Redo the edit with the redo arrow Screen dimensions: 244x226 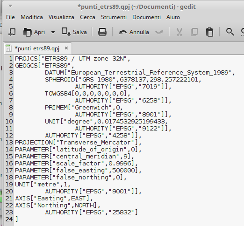[159, 32]
